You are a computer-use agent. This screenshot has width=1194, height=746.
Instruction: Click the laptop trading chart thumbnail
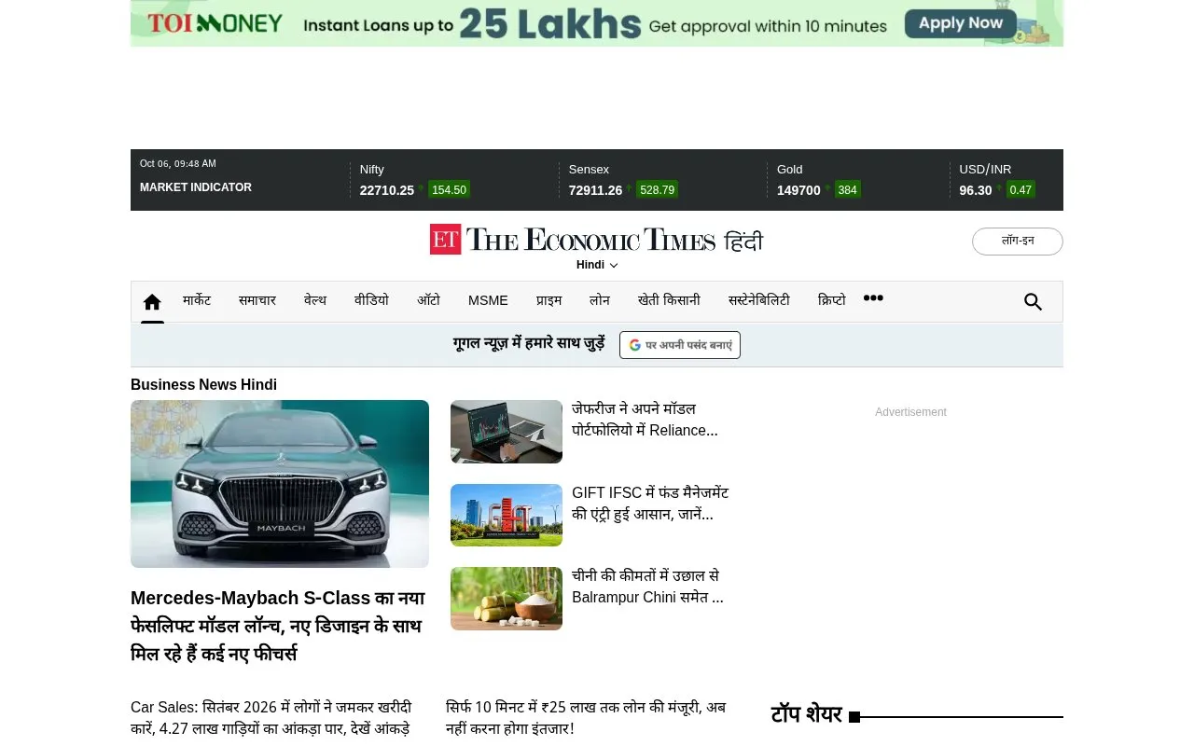pyautogui.click(x=507, y=432)
